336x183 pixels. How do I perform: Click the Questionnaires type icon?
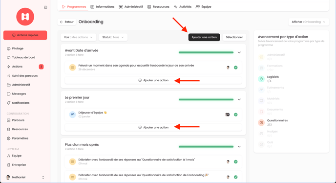coord(261,123)
